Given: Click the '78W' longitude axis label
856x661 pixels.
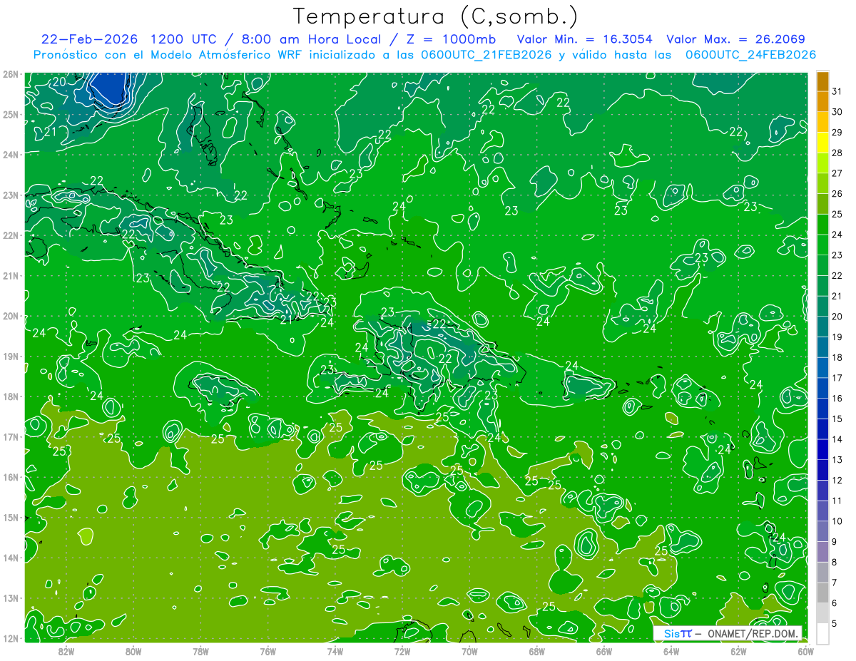Looking at the screenshot, I should (x=200, y=651).
